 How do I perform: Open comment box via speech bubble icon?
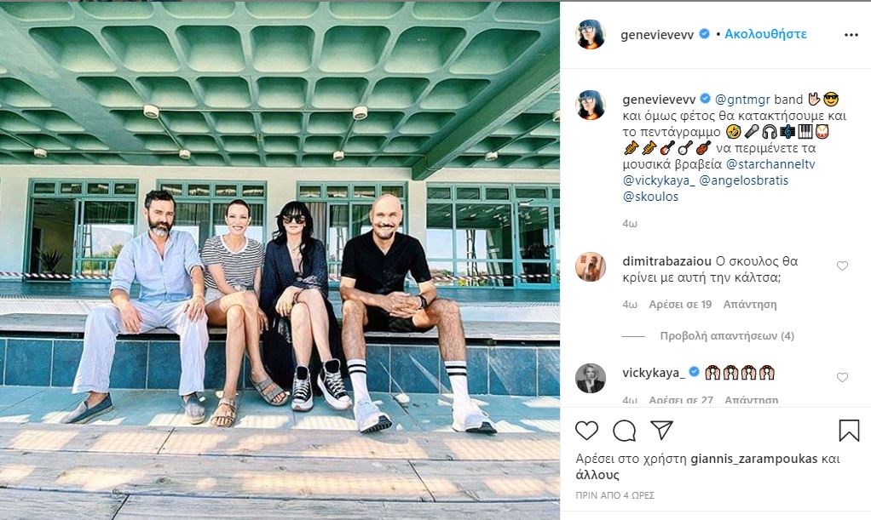(625, 431)
